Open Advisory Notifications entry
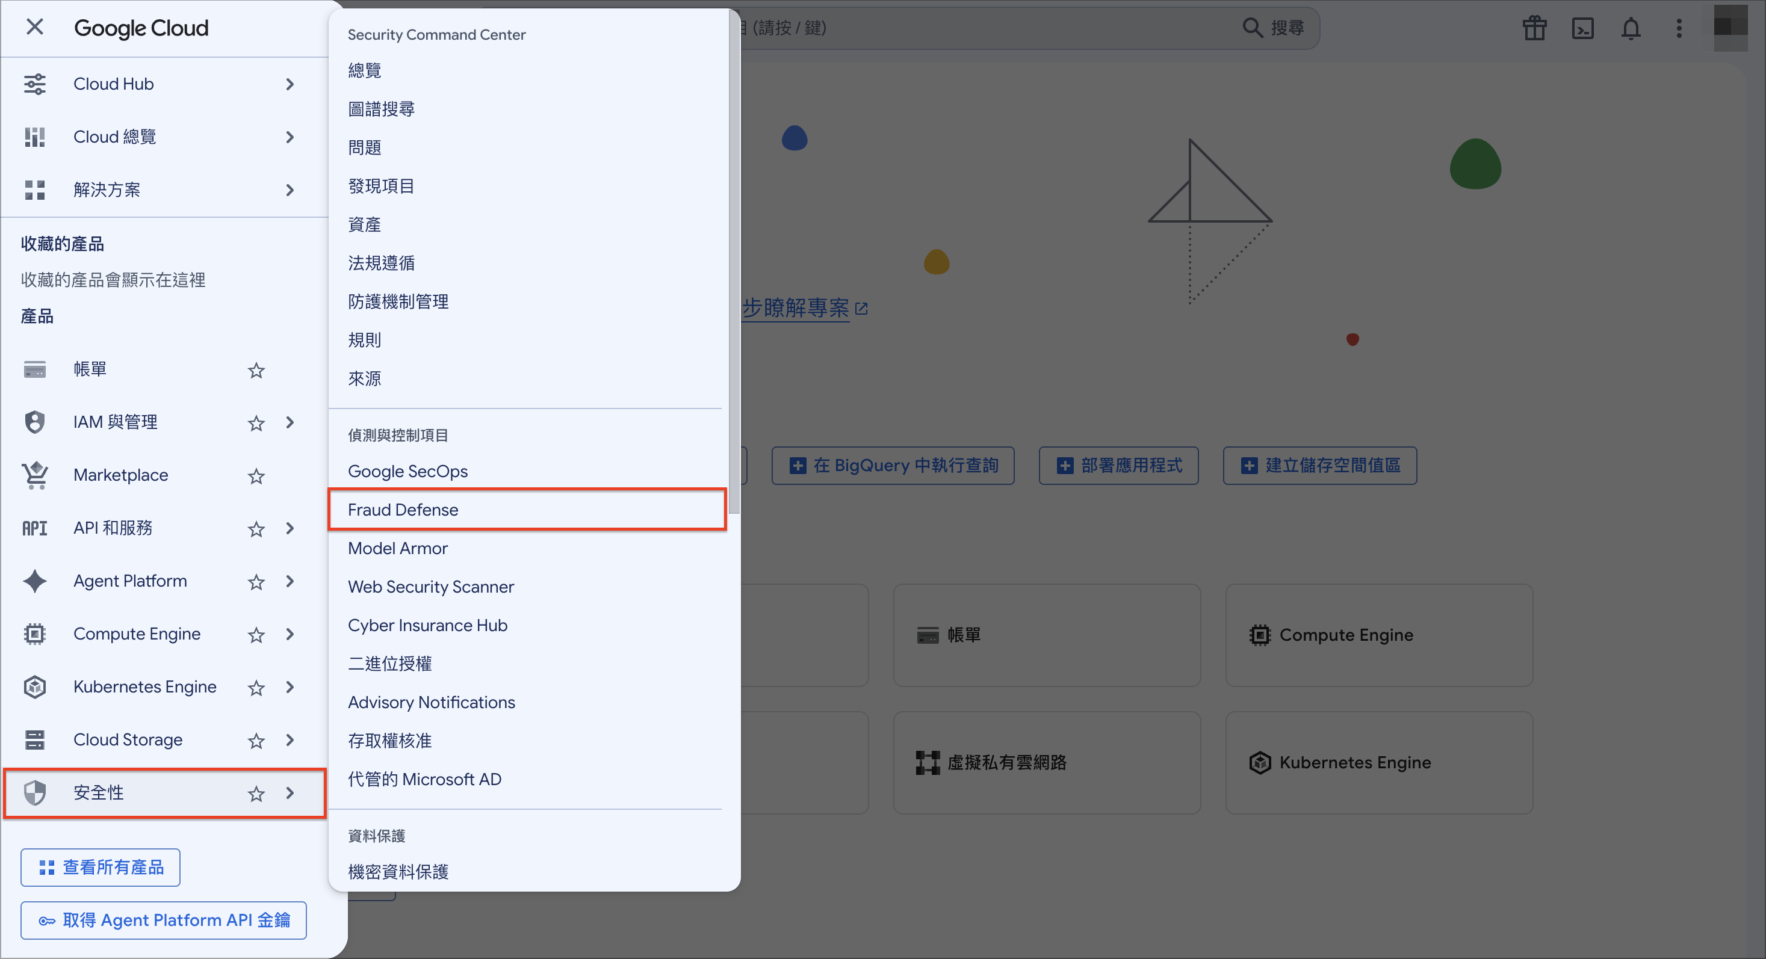Viewport: 1766px width, 959px height. pyautogui.click(x=527, y=702)
